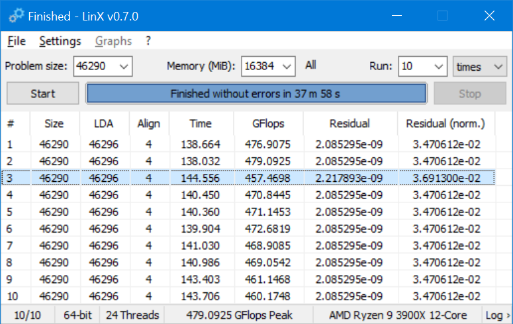This screenshot has height=324, width=513.
Task: Click 479.0925 GFlops Peak status entry
Action: (x=239, y=315)
